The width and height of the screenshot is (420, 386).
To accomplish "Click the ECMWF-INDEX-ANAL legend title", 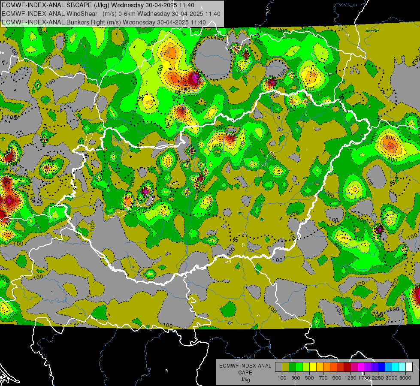I will 245,366.
